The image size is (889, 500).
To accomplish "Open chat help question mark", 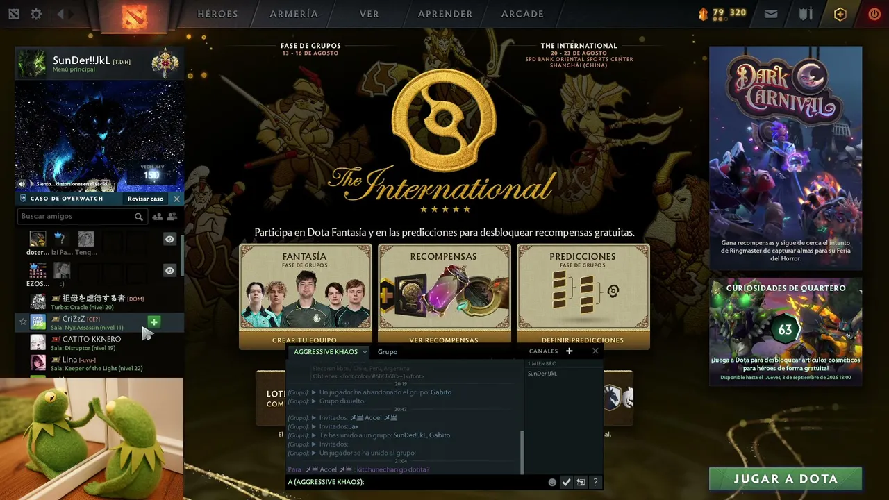I will tap(595, 482).
